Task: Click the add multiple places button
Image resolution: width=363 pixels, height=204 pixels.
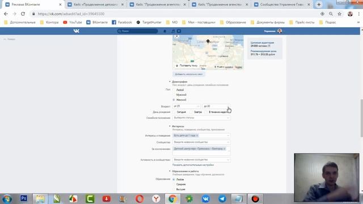Action: [x=189, y=74]
